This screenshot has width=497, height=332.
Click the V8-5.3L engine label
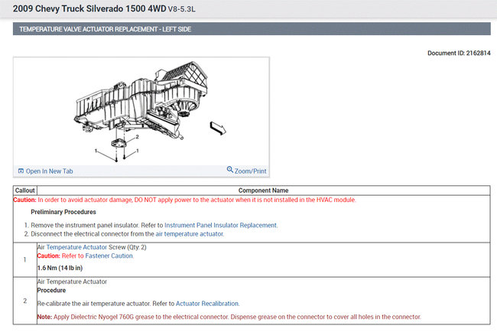click(x=181, y=9)
